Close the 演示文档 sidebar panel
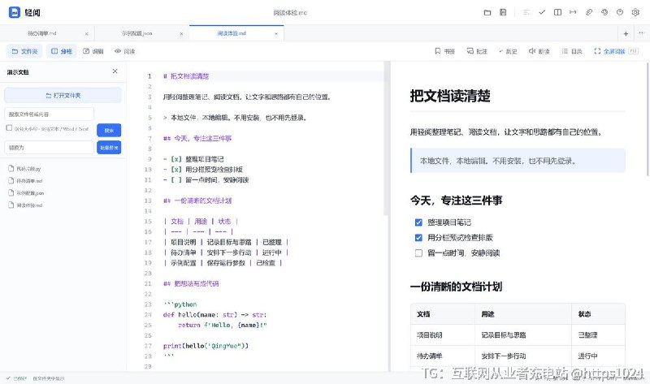Image resolution: width=650 pixels, height=384 pixels. (x=115, y=71)
